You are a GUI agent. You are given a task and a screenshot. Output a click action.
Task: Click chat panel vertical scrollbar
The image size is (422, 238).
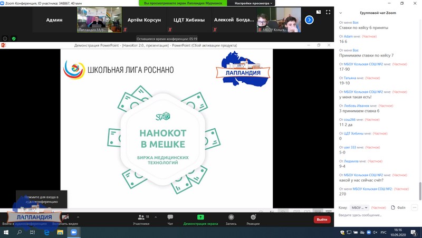[420, 191]
